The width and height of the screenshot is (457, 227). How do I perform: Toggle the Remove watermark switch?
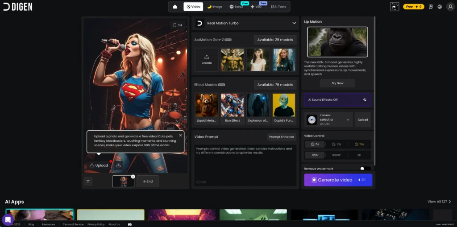[365, 169]
